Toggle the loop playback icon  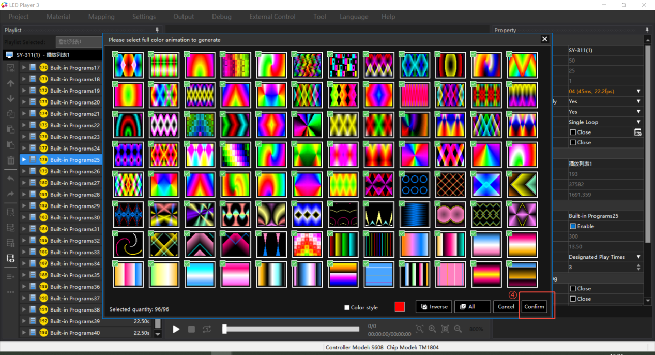[x=207, y=329]
